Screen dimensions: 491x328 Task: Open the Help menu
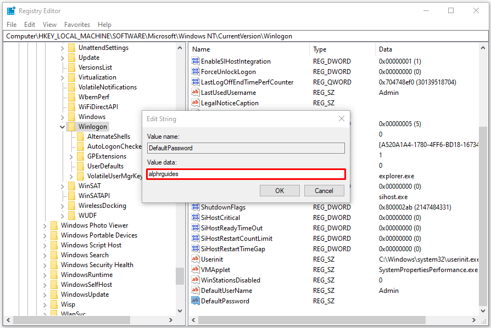pyautogui.click(x=104, y=24)
